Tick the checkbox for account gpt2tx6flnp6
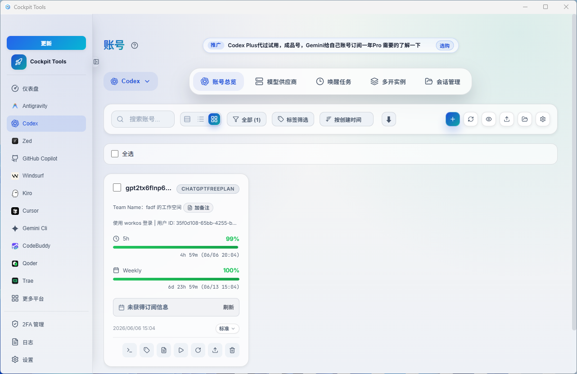 click(x=117, y=187)
